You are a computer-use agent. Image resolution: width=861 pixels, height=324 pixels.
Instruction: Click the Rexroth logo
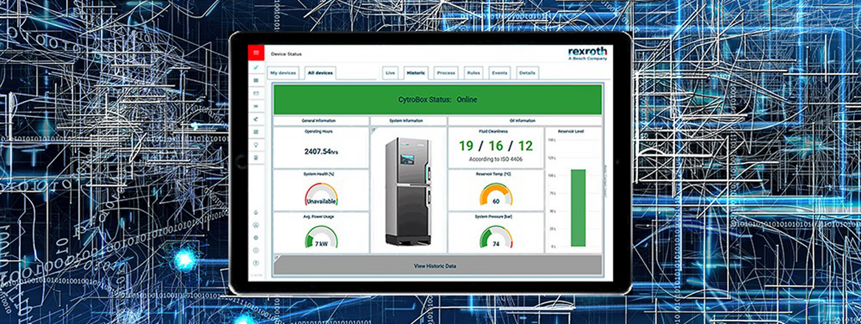click(x=587, y=53)
